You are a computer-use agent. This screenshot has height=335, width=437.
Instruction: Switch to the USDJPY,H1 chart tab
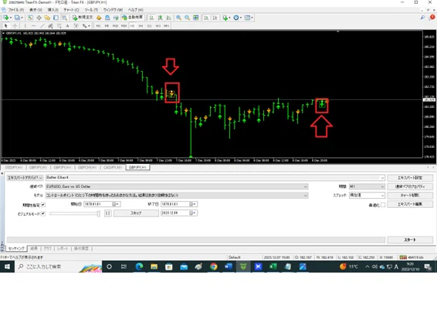click(14, 167)
